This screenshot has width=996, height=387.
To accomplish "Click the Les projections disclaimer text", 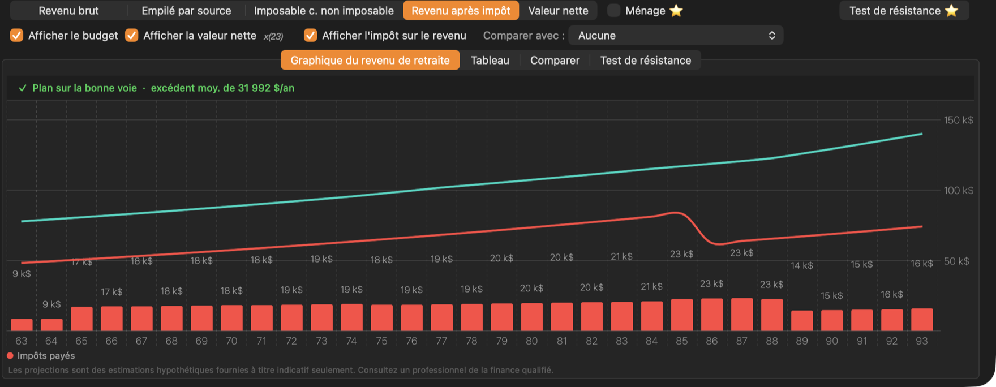I will pyautogui.click(x=281, y=371).
